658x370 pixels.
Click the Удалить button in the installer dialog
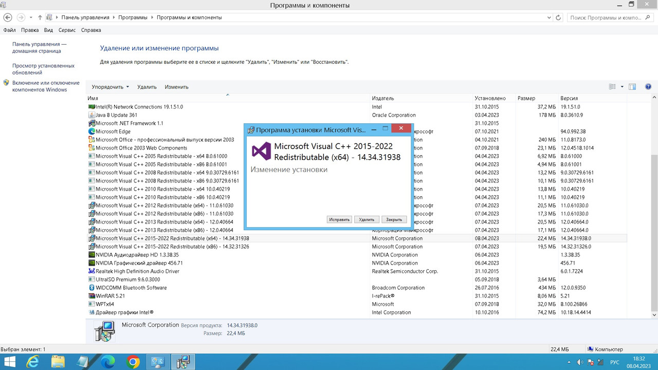tap(367, 219)
